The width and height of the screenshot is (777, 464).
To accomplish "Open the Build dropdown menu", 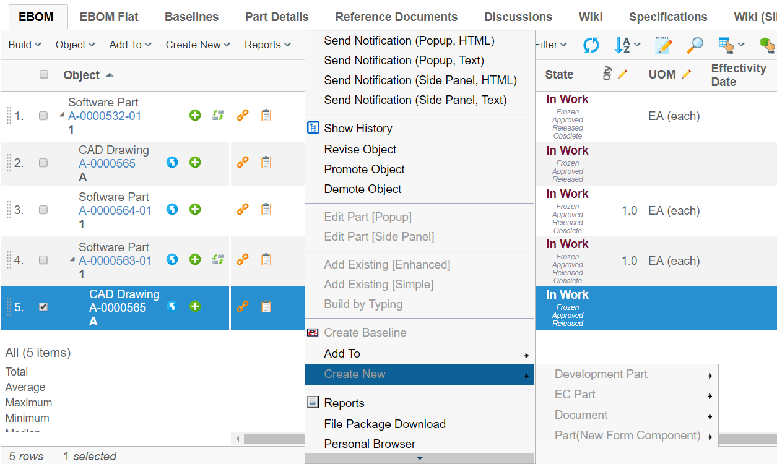I will [25, 45].
